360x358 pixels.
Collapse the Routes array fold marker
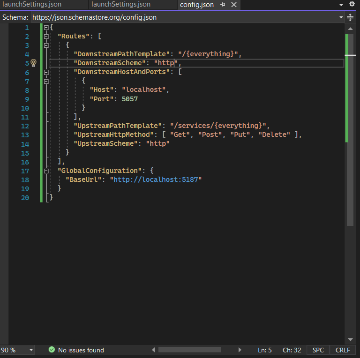coord(46,37)
